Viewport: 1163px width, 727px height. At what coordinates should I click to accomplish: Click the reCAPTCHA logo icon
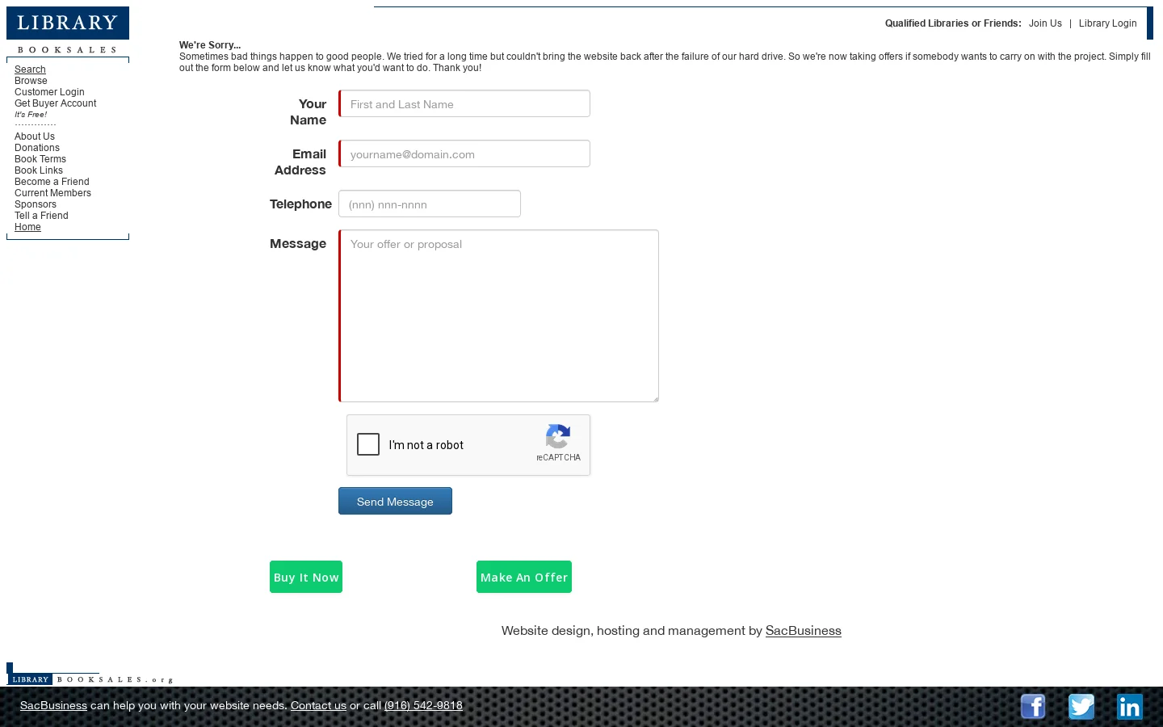[x=558, y=436]
